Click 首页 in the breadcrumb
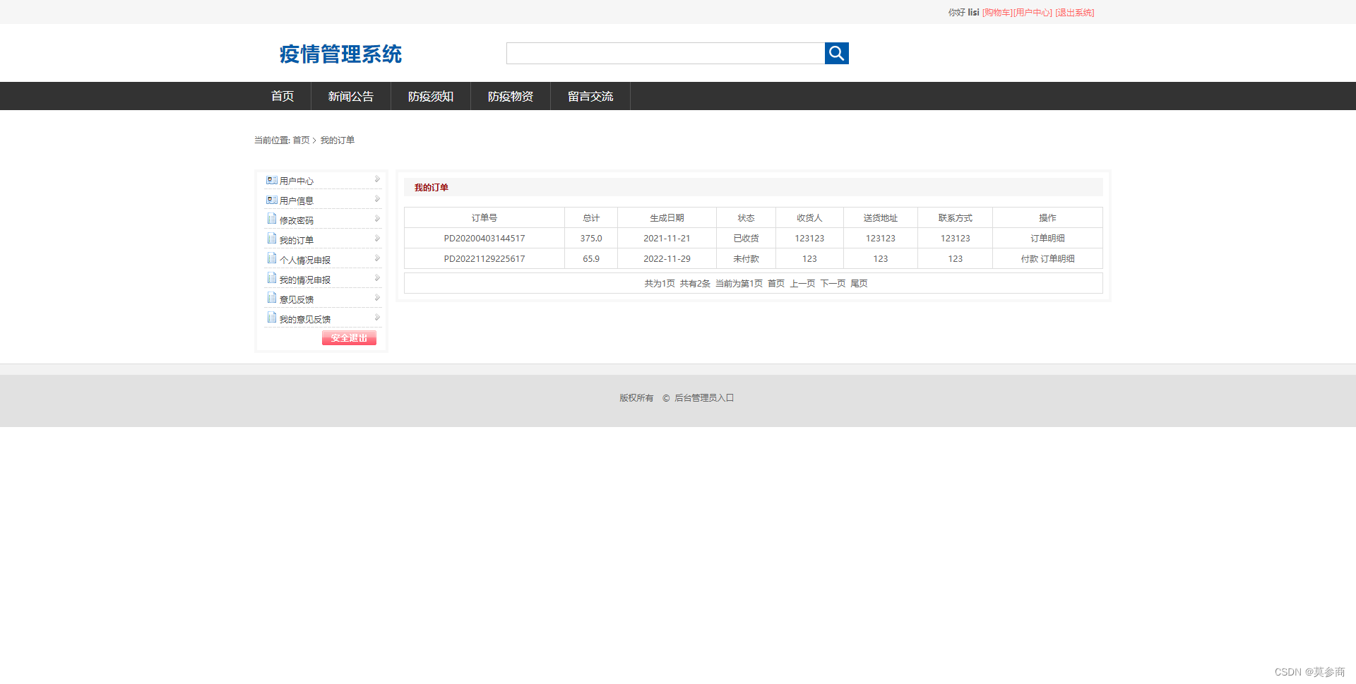The width and height of the screenshot is (1356, 684). [x=301, y=140]
